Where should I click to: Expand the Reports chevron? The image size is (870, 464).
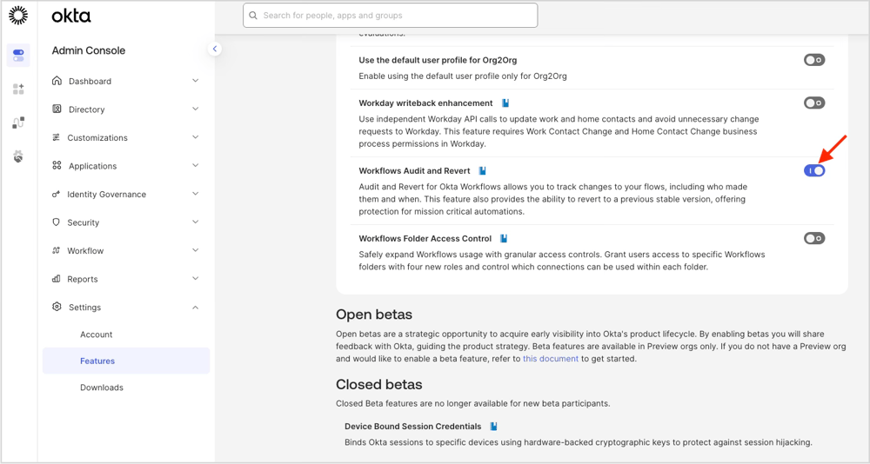click(195, 279)
